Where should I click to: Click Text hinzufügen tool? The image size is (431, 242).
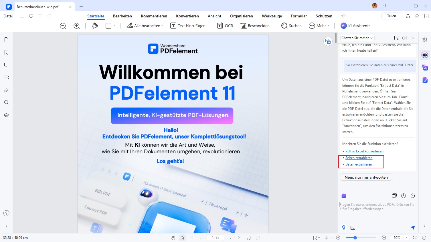point(188,26)
